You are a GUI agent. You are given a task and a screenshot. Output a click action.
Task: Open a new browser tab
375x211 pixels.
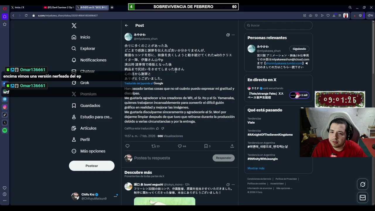(112, 7)
